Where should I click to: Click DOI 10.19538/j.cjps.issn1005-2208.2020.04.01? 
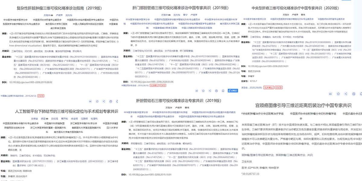268,66
